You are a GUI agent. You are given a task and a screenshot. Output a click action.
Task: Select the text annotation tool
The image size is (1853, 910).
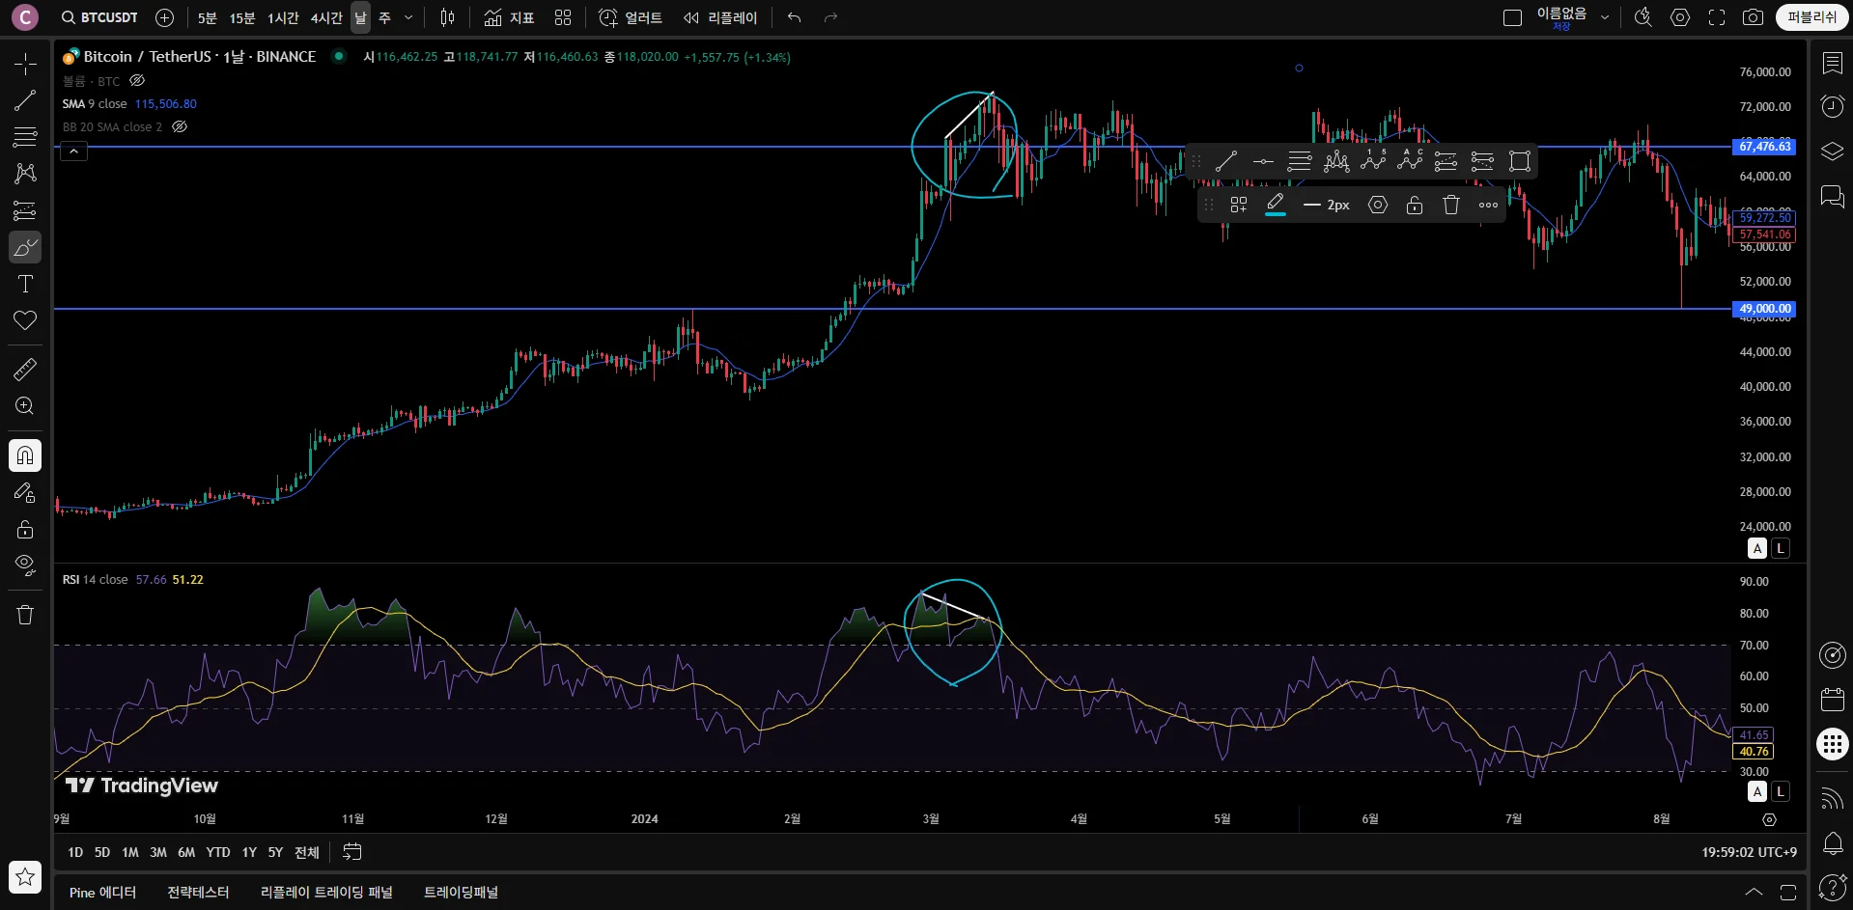tap(25, 284)
